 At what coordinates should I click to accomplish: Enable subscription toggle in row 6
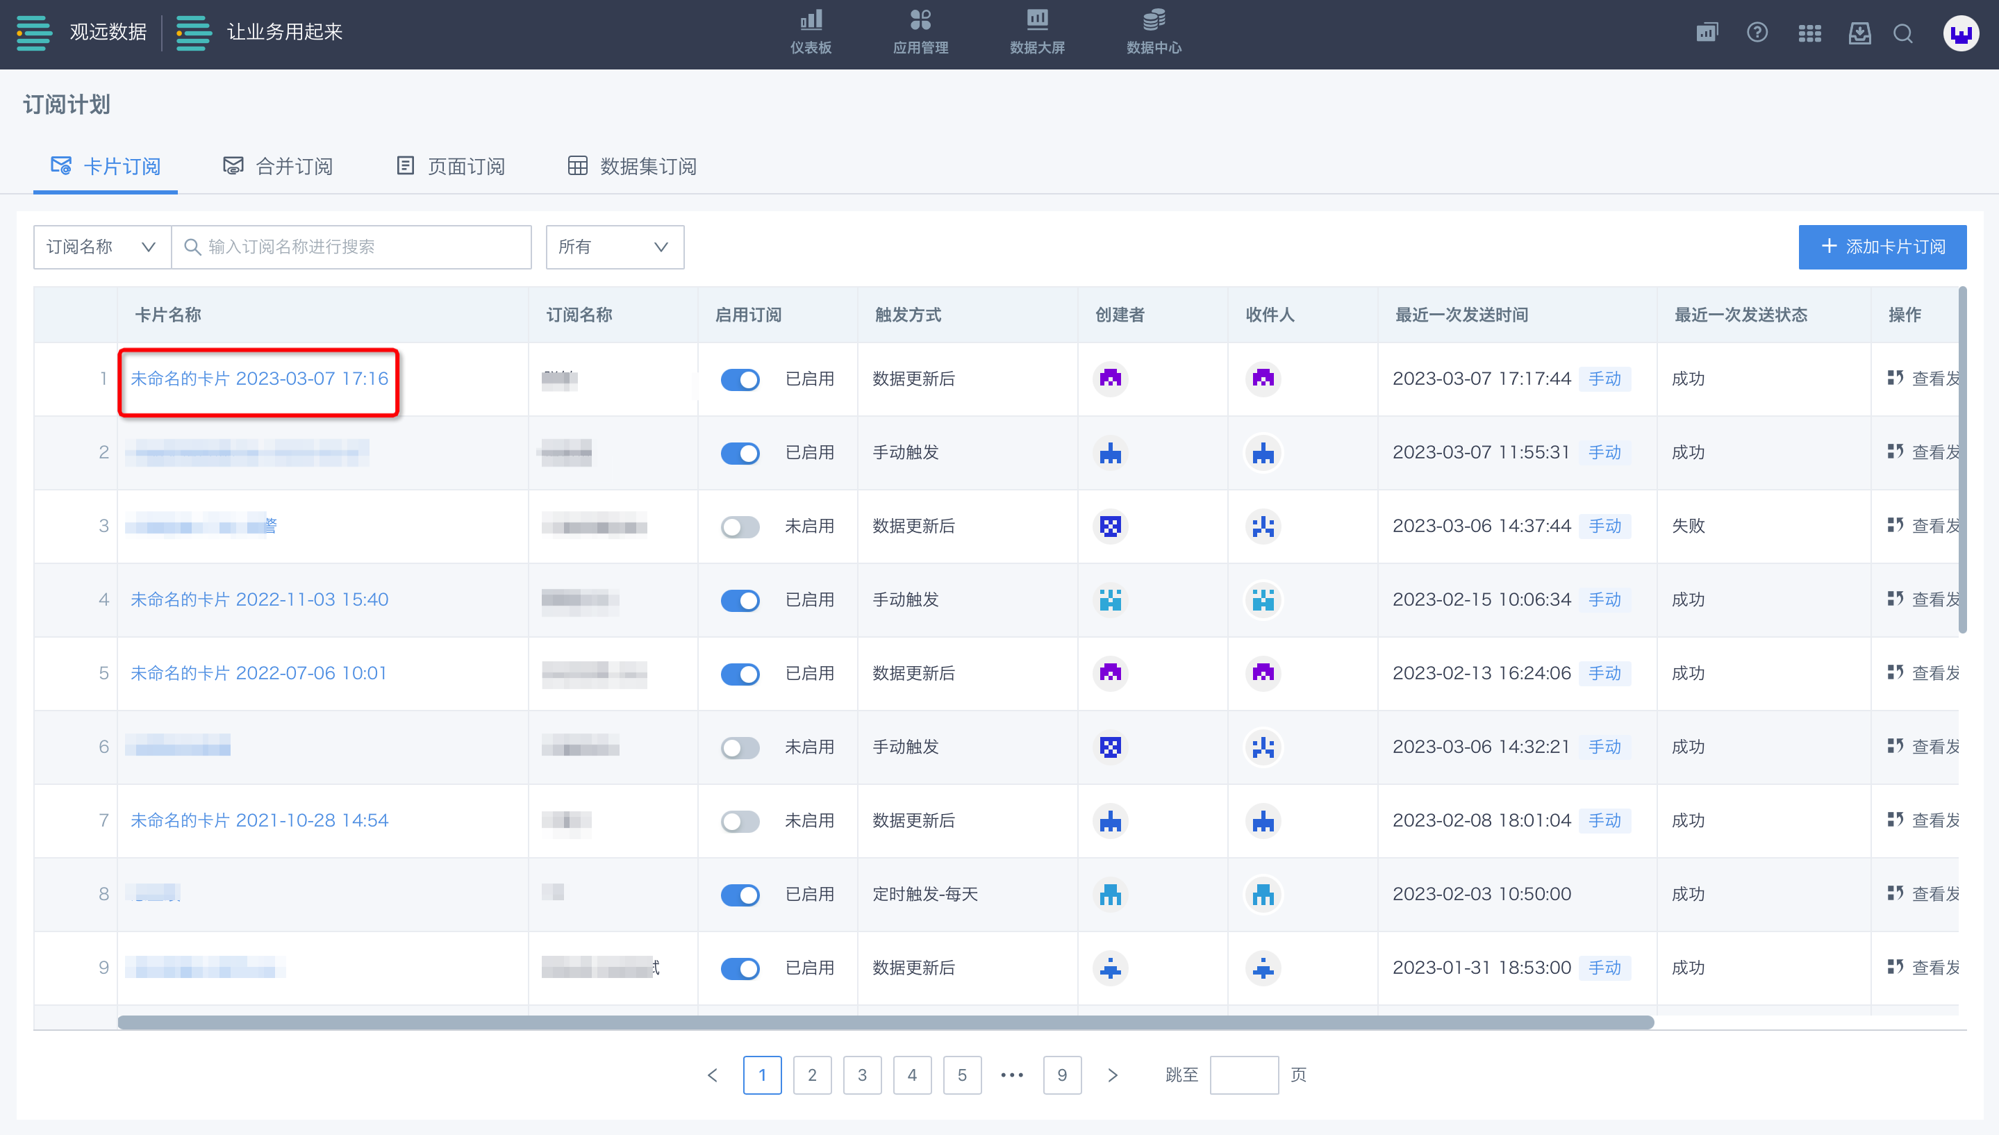(740, 747)
